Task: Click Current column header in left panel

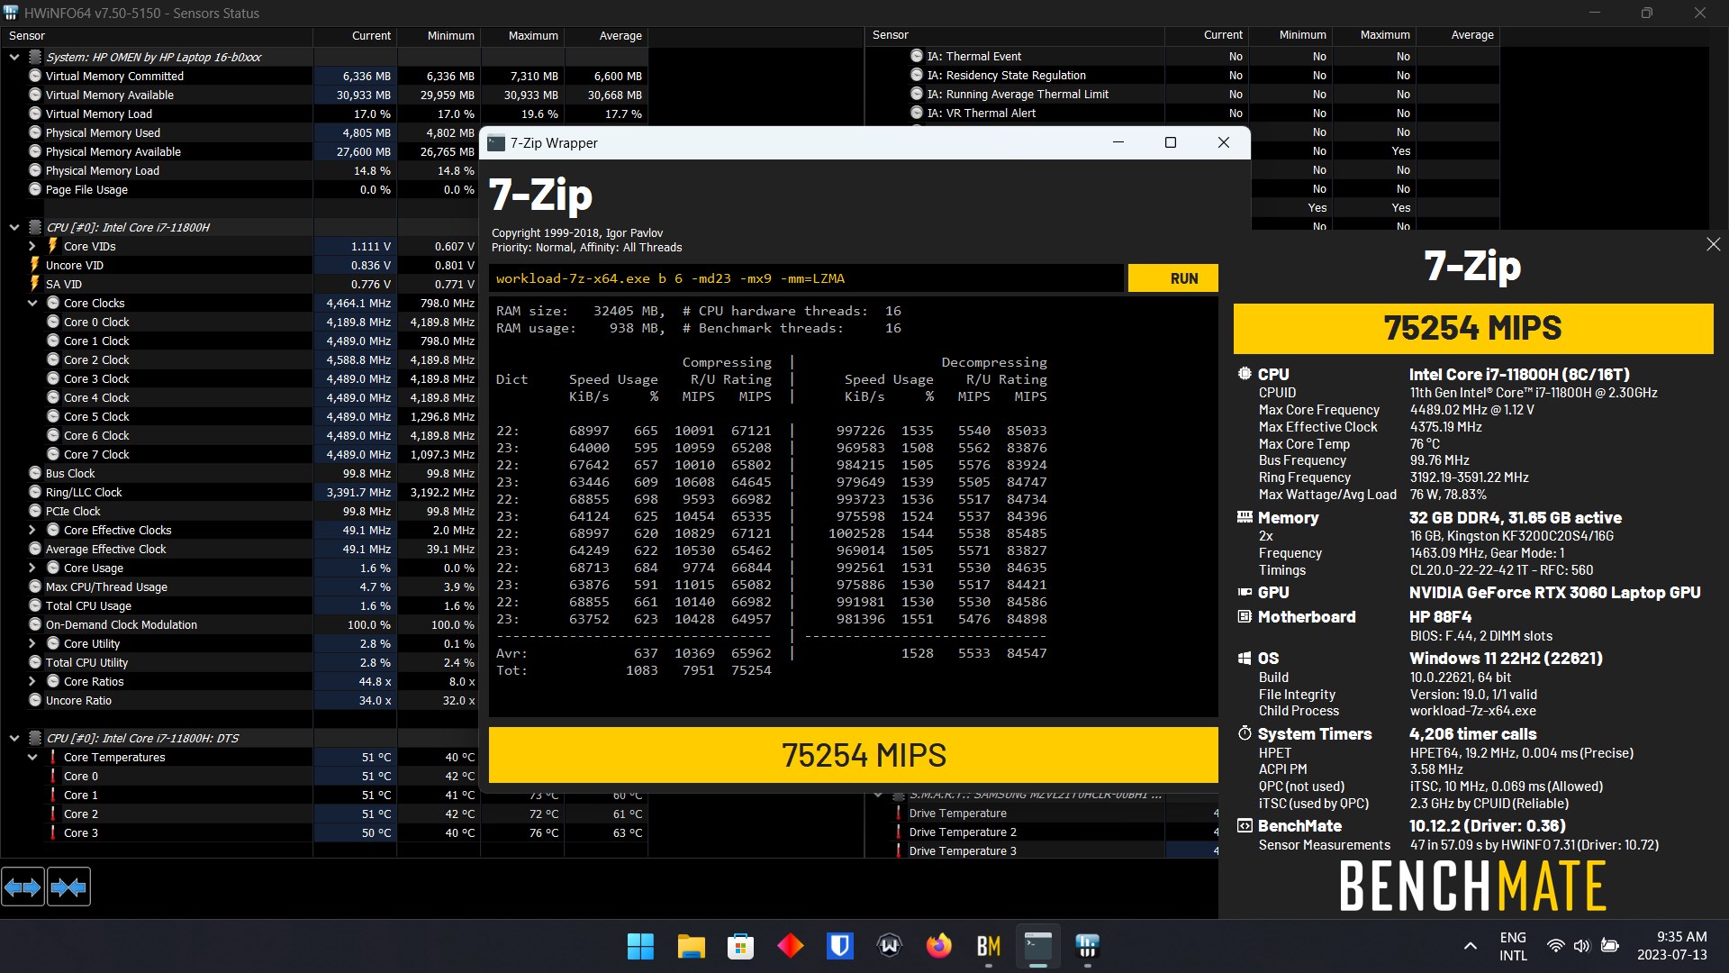Action: pyautogui.click(x=355, y=36)
